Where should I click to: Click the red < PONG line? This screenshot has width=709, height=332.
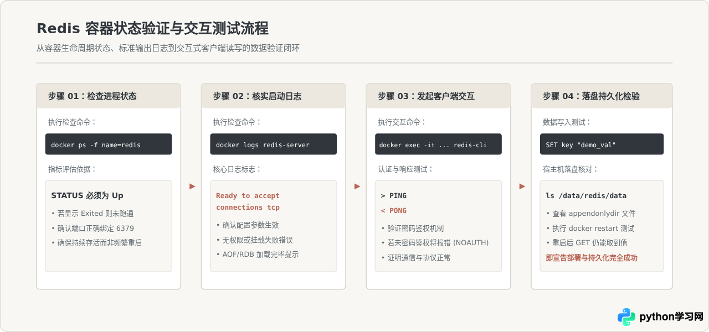point(394,211)
